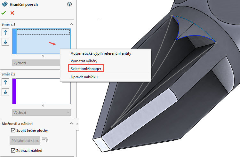
Task: Choose Vymazat výběry from context menu
Action: (84, 61)
